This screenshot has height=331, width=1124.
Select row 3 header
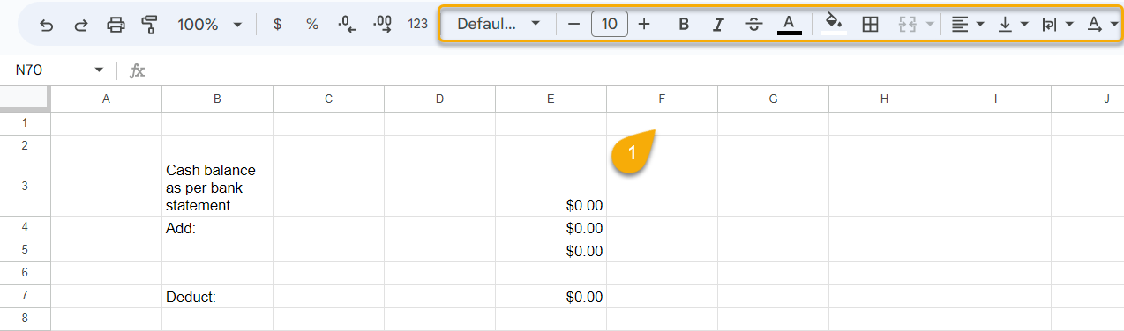tap(25, 187)
